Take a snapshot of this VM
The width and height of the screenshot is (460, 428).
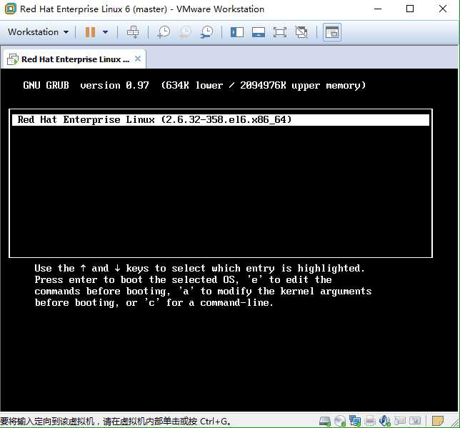coord(164,32)
